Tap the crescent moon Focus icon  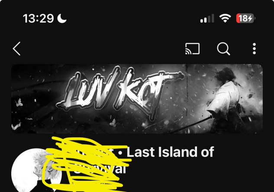[x=62, y=18]
